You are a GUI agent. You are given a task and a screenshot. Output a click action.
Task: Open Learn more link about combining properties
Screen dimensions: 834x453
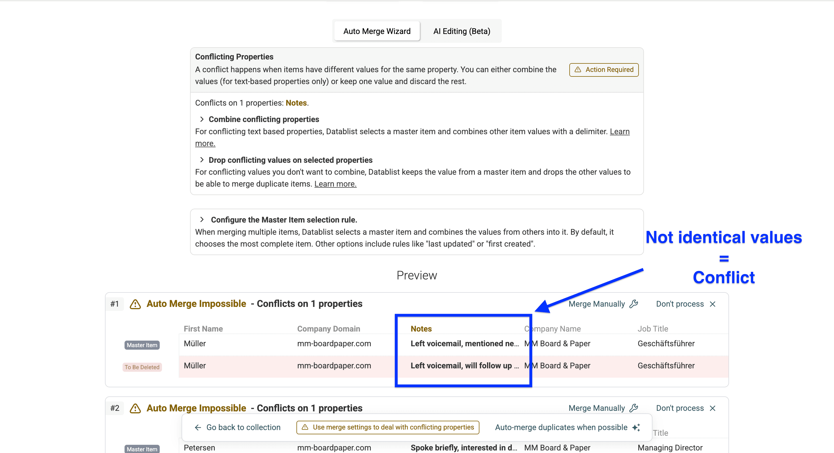click(x=620, y=131)
